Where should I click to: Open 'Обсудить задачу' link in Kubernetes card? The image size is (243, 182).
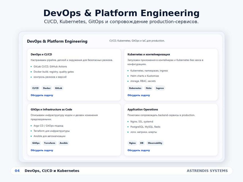point(139,95)
